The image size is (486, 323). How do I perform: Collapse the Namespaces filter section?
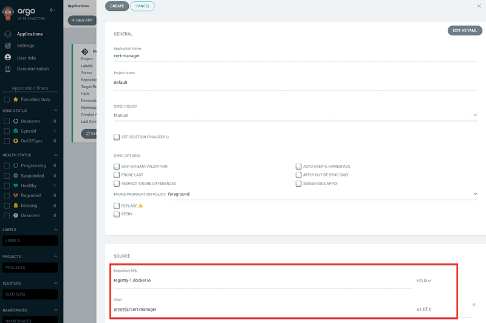[56, 310]
